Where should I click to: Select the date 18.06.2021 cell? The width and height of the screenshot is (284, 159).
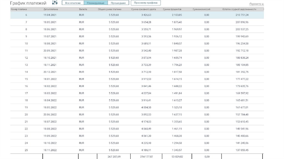coord(50,29)
